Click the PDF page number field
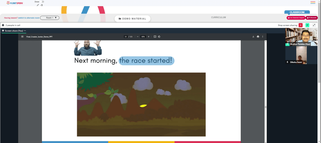This screenshot has height=143, width=321. click(x=126, y=37)
